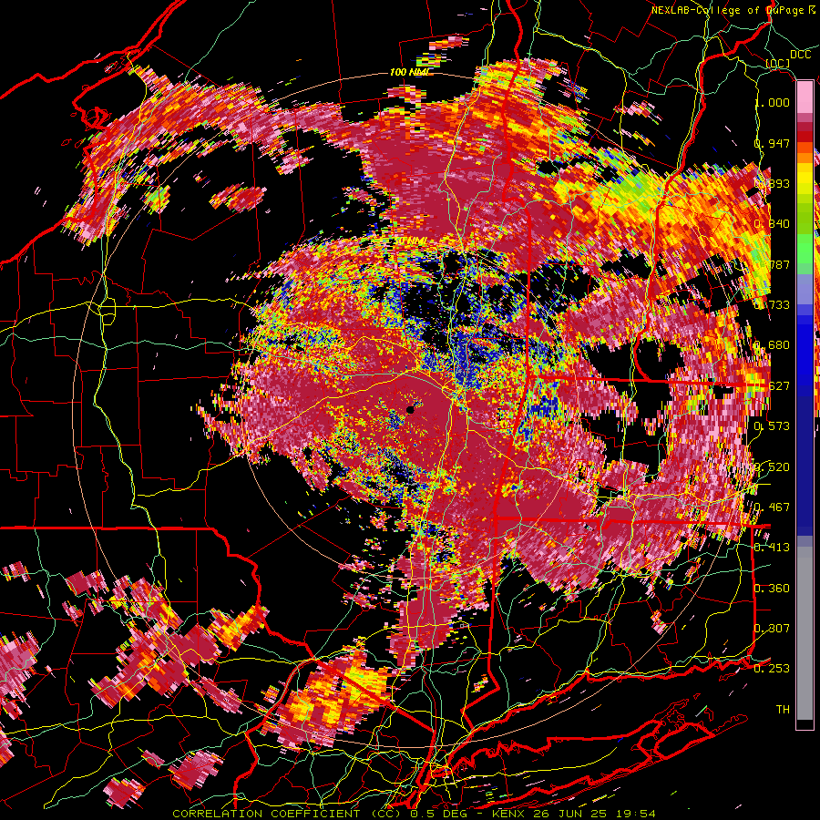The height and width of the screenshot is (820, 820).
Task: Click the 0.307 scale value
Action: coord(773,628)
